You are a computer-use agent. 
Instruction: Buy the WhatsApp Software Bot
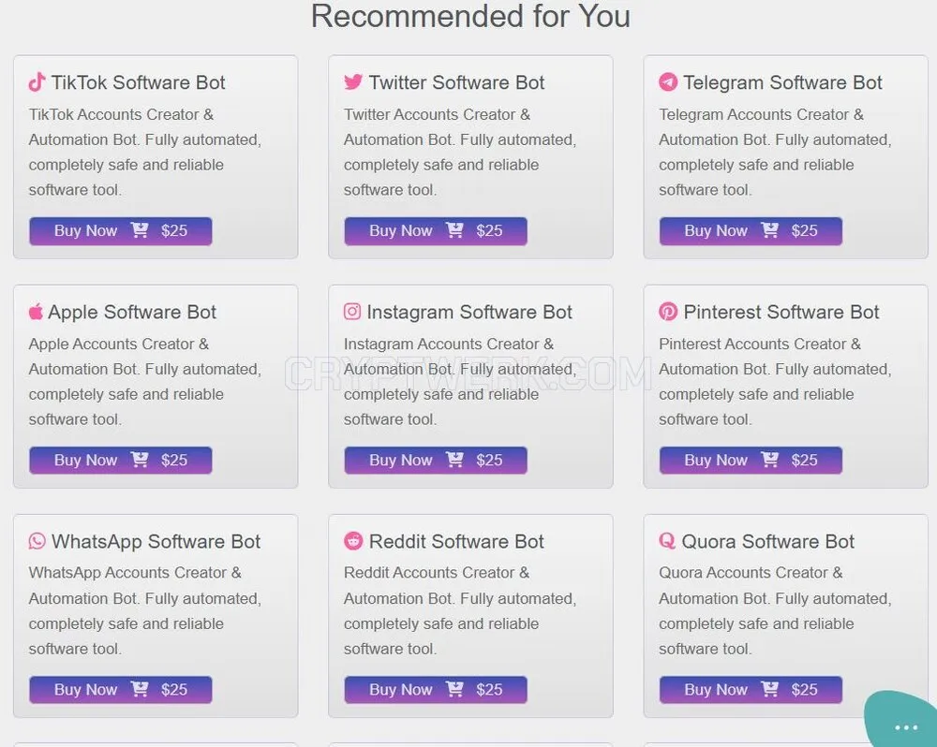[121, 690]
